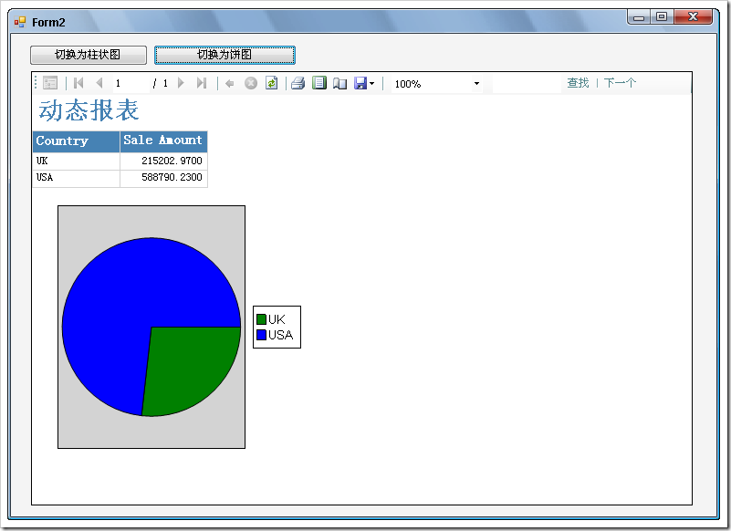
Task: Click the Country column header
Action: click(76, 141)
